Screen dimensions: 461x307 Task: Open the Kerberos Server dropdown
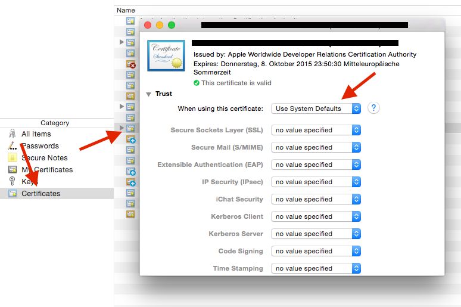(316, 234)
